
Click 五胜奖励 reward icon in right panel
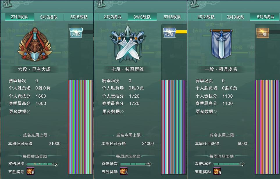point(217,171)
